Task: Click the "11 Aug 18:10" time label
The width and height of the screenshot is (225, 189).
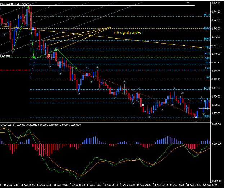Action: coord(61,185)
